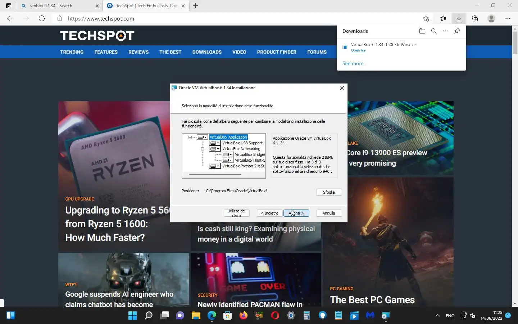Screen dimensions: 518x324
Task: Click the VirtualBox-6.1.34-150636-Win.exe entry
Action: [x=383, y=45]
